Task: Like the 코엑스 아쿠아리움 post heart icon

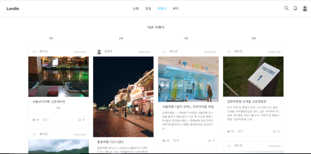Action: (174, 141)
